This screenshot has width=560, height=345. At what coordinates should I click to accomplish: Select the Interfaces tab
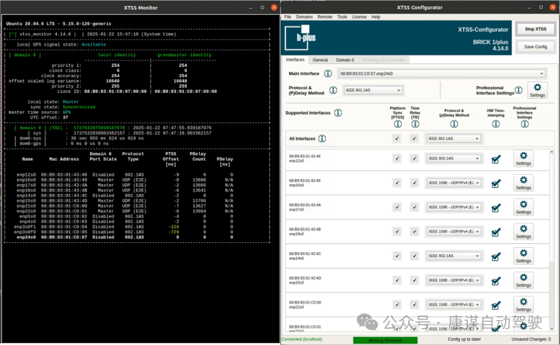click(295, 59)
